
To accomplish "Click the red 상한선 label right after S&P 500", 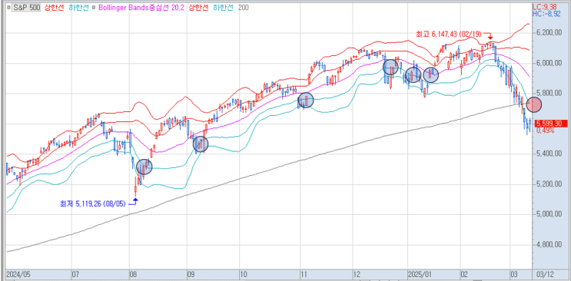I will point(55,7).
